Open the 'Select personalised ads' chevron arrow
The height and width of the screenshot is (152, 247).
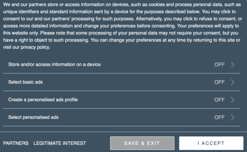click(x=233, y=117)
